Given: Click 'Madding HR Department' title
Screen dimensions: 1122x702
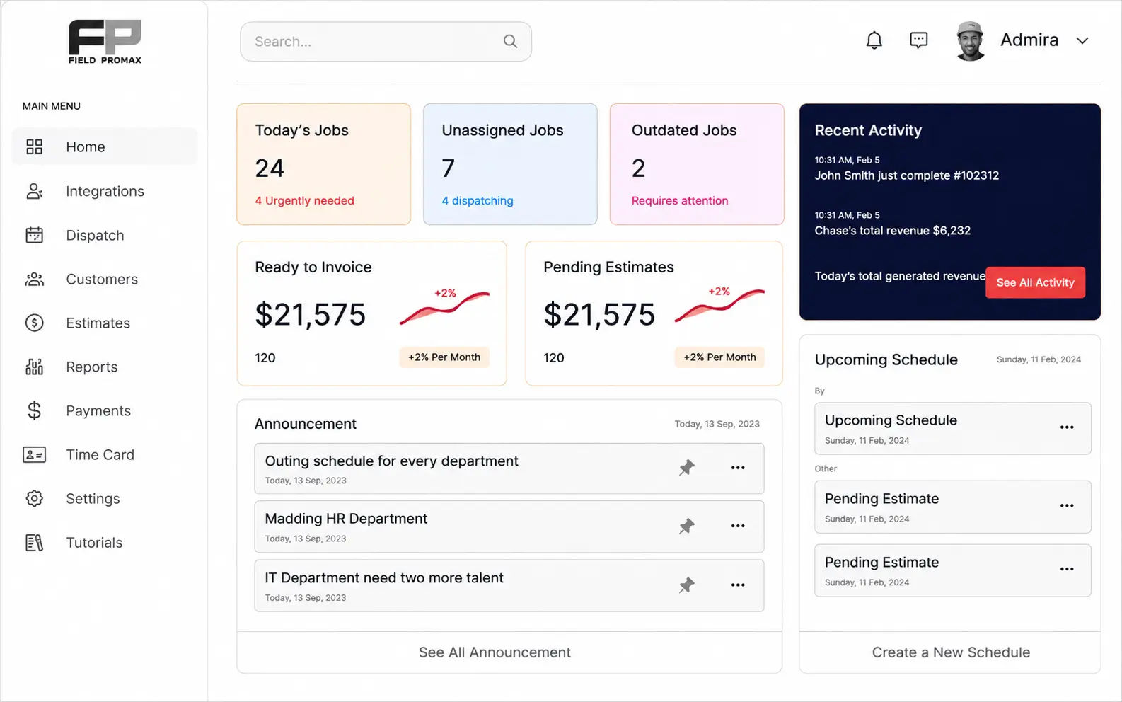Looking at the screenshot, I should click(x=346, y=519).
